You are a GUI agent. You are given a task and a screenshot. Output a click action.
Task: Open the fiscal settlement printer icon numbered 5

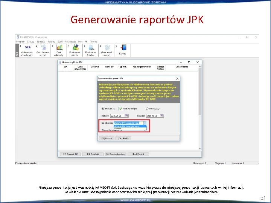(91, 47)
